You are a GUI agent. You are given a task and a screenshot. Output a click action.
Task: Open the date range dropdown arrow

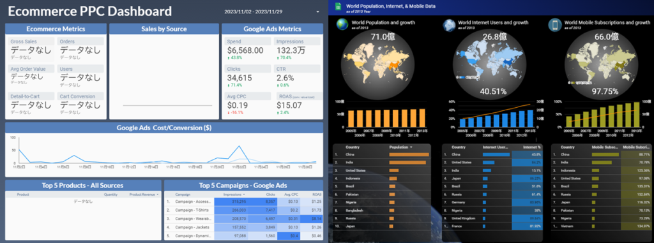pos(318,11)
